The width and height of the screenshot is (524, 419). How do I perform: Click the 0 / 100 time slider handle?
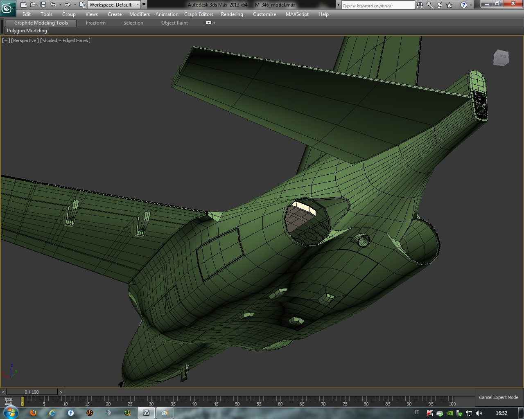pyautogui.click(x=32, y=392)
